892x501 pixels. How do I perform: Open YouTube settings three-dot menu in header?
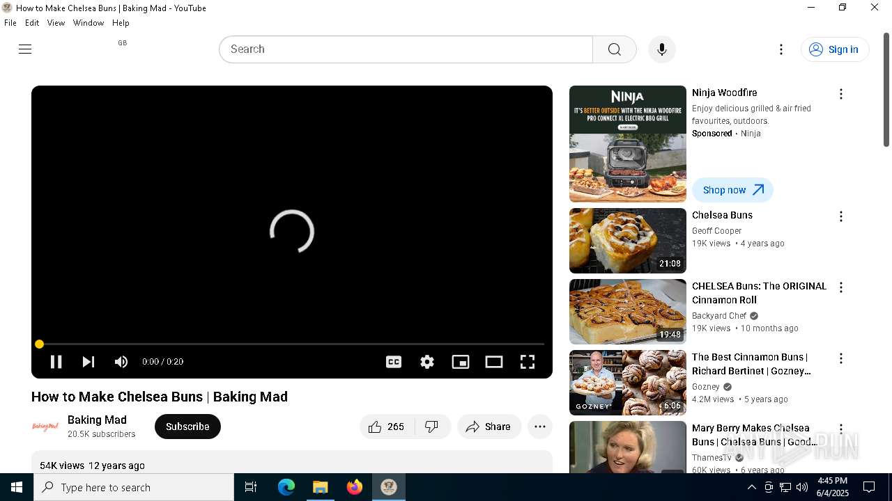[781, 49]
